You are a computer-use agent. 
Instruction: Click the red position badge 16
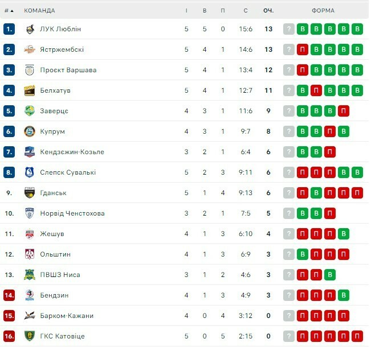point(9,336)
